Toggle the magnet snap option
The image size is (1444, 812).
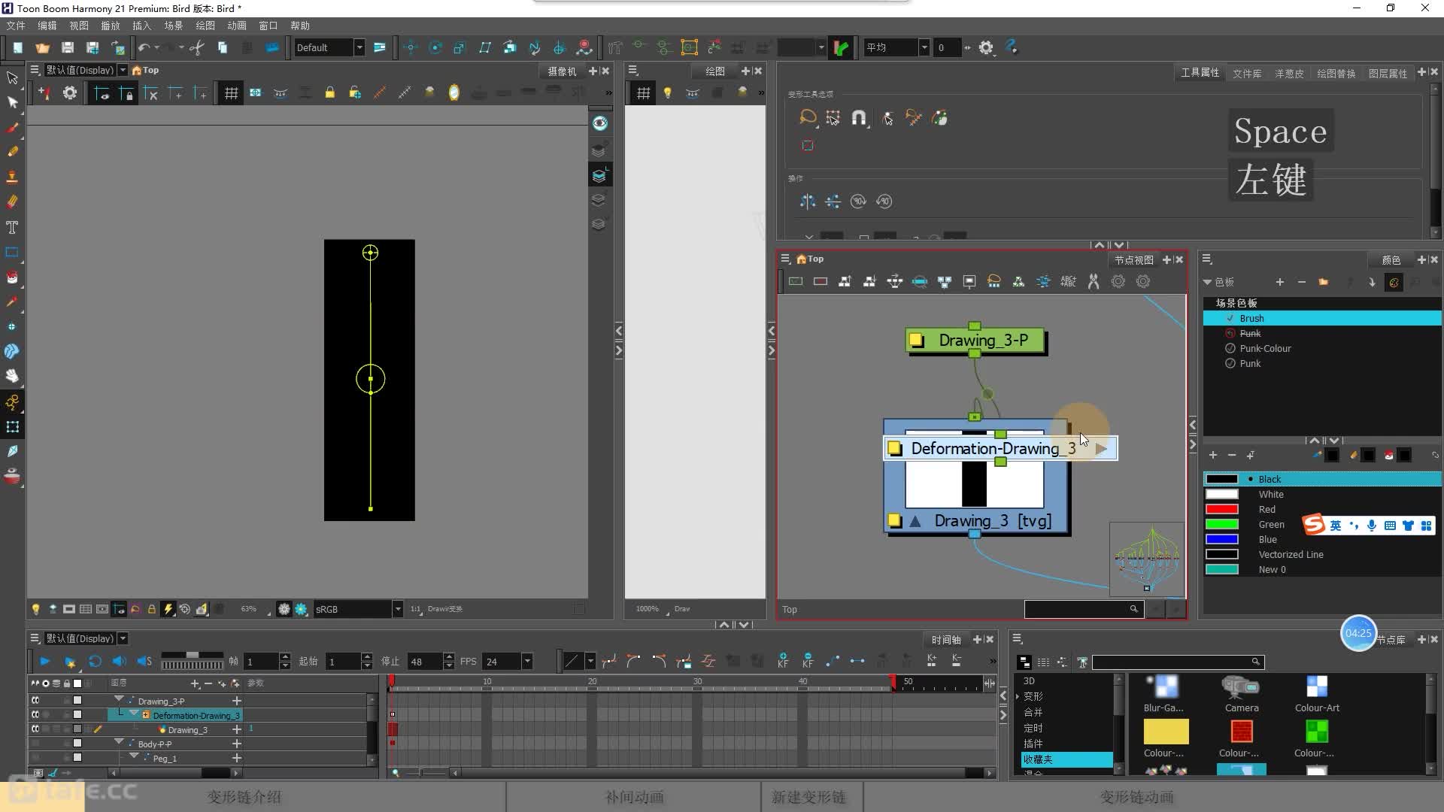[x=859, y=117]
